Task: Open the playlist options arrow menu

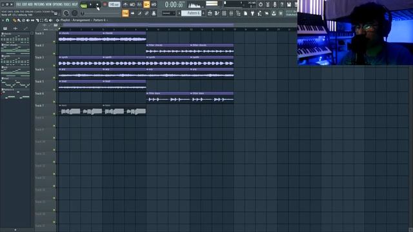Action: [x=3, y=20]
